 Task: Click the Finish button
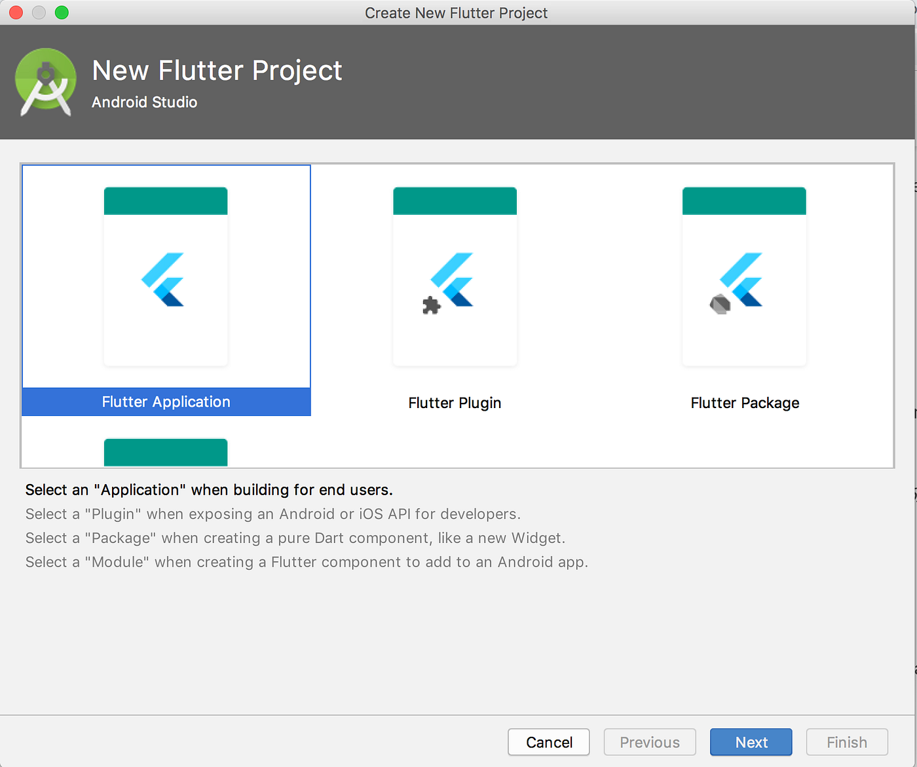(x=846, y=742)
